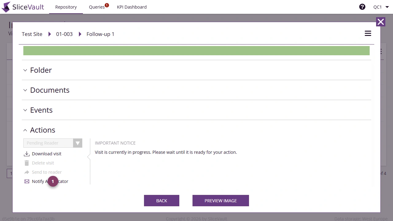
Task: Click the Send to reader arrow icon
Action: tap(27, 172)
